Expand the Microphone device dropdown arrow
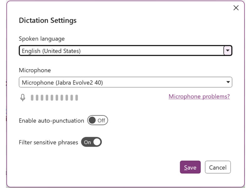 point(228,82)
